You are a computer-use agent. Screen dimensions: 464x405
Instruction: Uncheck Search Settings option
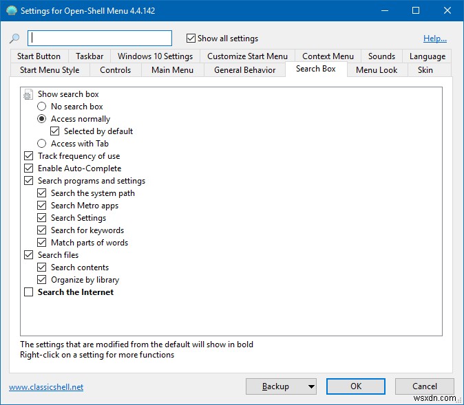(42, 218)
